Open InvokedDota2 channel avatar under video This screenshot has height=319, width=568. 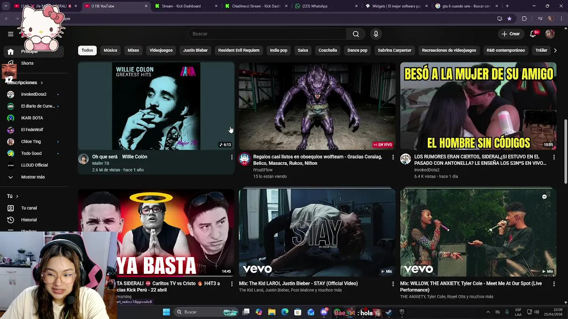click(406, 159)
